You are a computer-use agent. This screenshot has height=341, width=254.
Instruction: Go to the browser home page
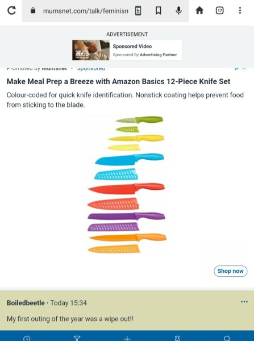click(x=199, y=10)
